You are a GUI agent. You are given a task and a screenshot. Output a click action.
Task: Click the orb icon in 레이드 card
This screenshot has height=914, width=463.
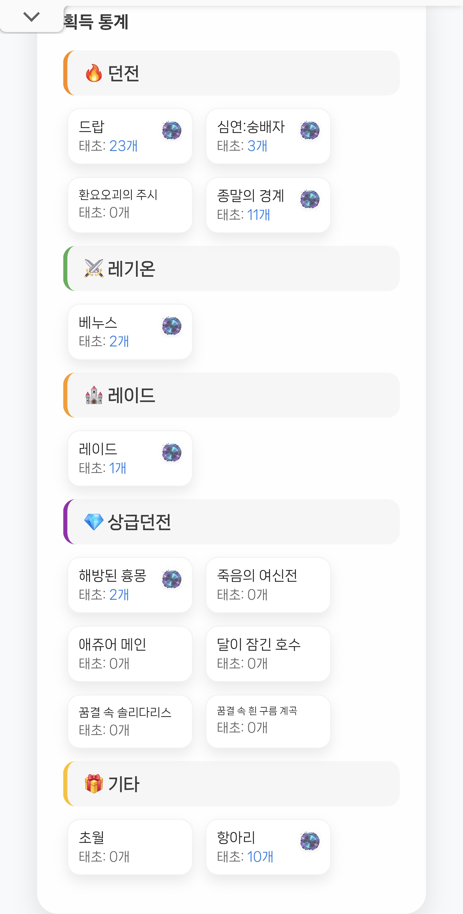172,453
